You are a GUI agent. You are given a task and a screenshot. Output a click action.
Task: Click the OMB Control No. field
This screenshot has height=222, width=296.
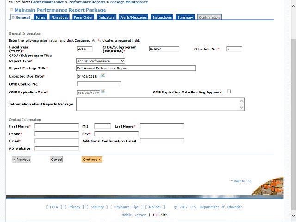click(x=99, y=84)
